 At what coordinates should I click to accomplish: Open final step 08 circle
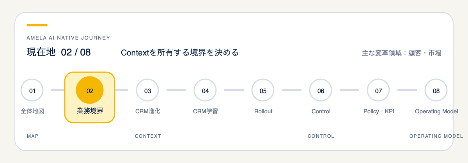[436, 90]
